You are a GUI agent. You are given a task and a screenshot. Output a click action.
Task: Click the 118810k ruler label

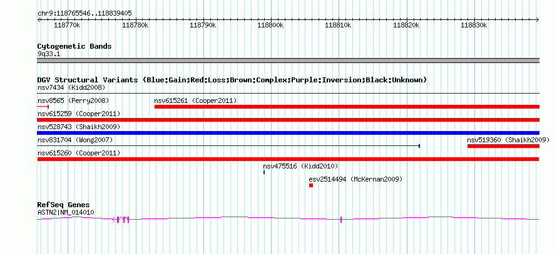click(x=339, y=25)
